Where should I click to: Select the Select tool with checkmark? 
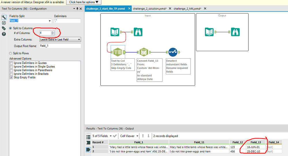tap(173, 52)
